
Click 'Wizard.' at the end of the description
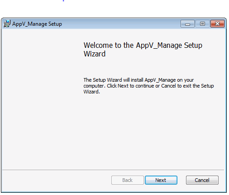92,92
